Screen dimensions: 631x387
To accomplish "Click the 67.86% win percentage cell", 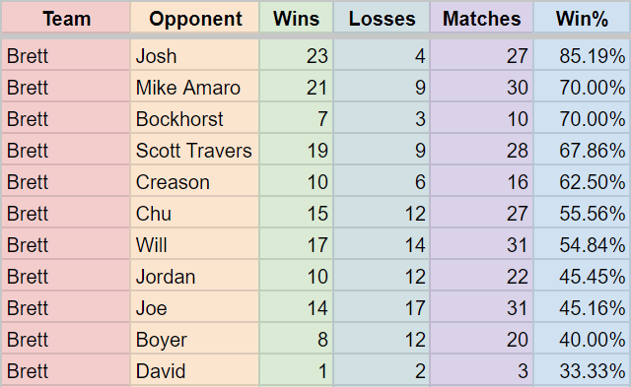I will (582, 150).
